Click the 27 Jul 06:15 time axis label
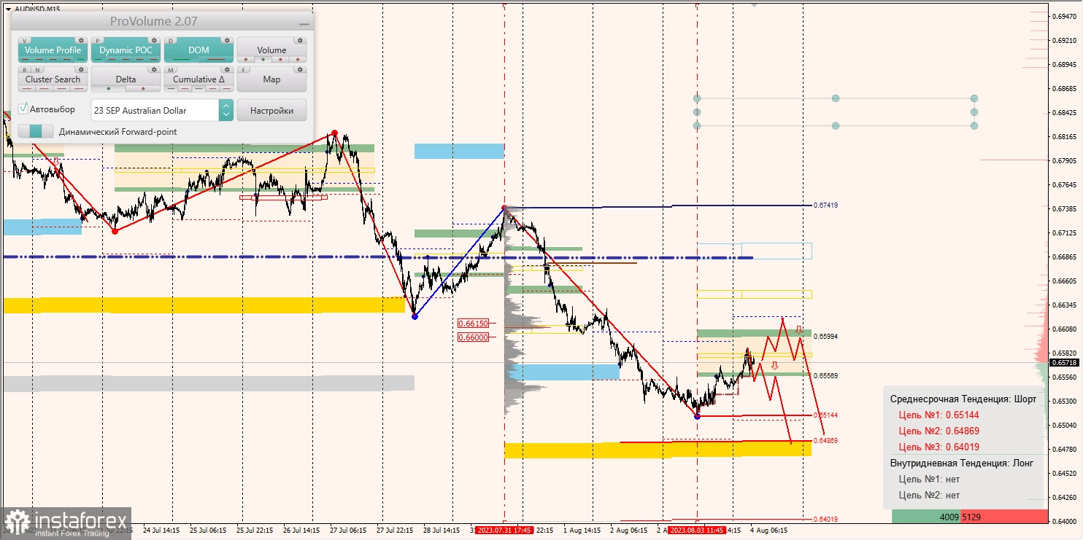1083x540 pixels. (349, 531)
